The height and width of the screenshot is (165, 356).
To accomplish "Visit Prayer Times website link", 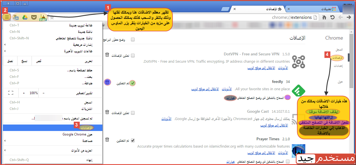I will click(261, 153).
